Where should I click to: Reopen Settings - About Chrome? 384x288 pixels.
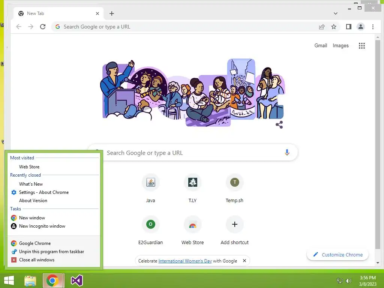[54, 192]
